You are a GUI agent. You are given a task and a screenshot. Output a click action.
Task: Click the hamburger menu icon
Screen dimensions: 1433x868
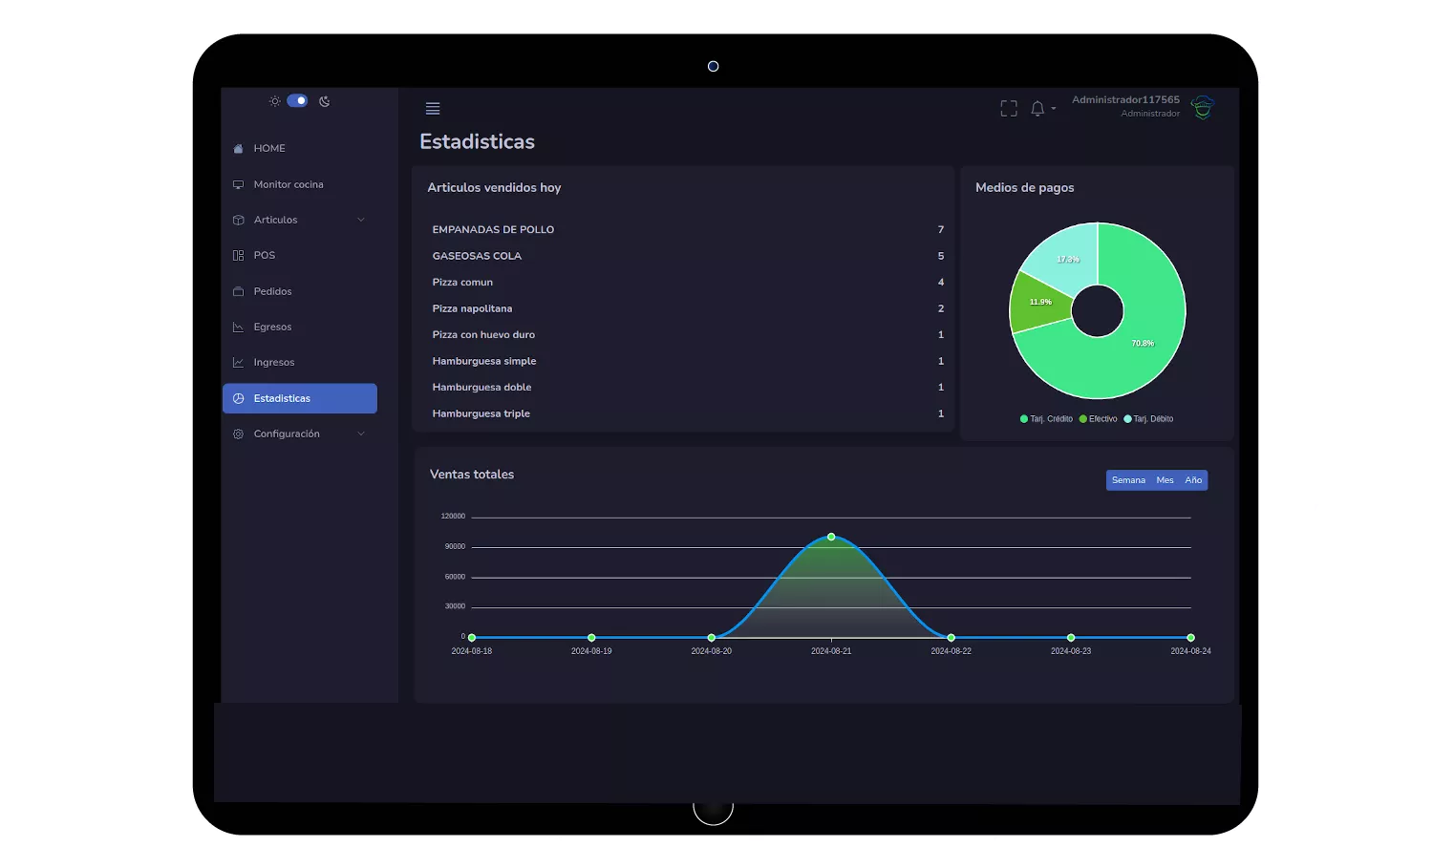(433, 109)
